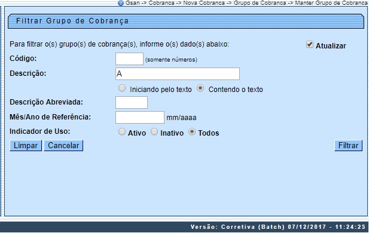This screenshot has height=233, width=369.
Task: Click the Indicador de Uso label
Action: [40, 131]
